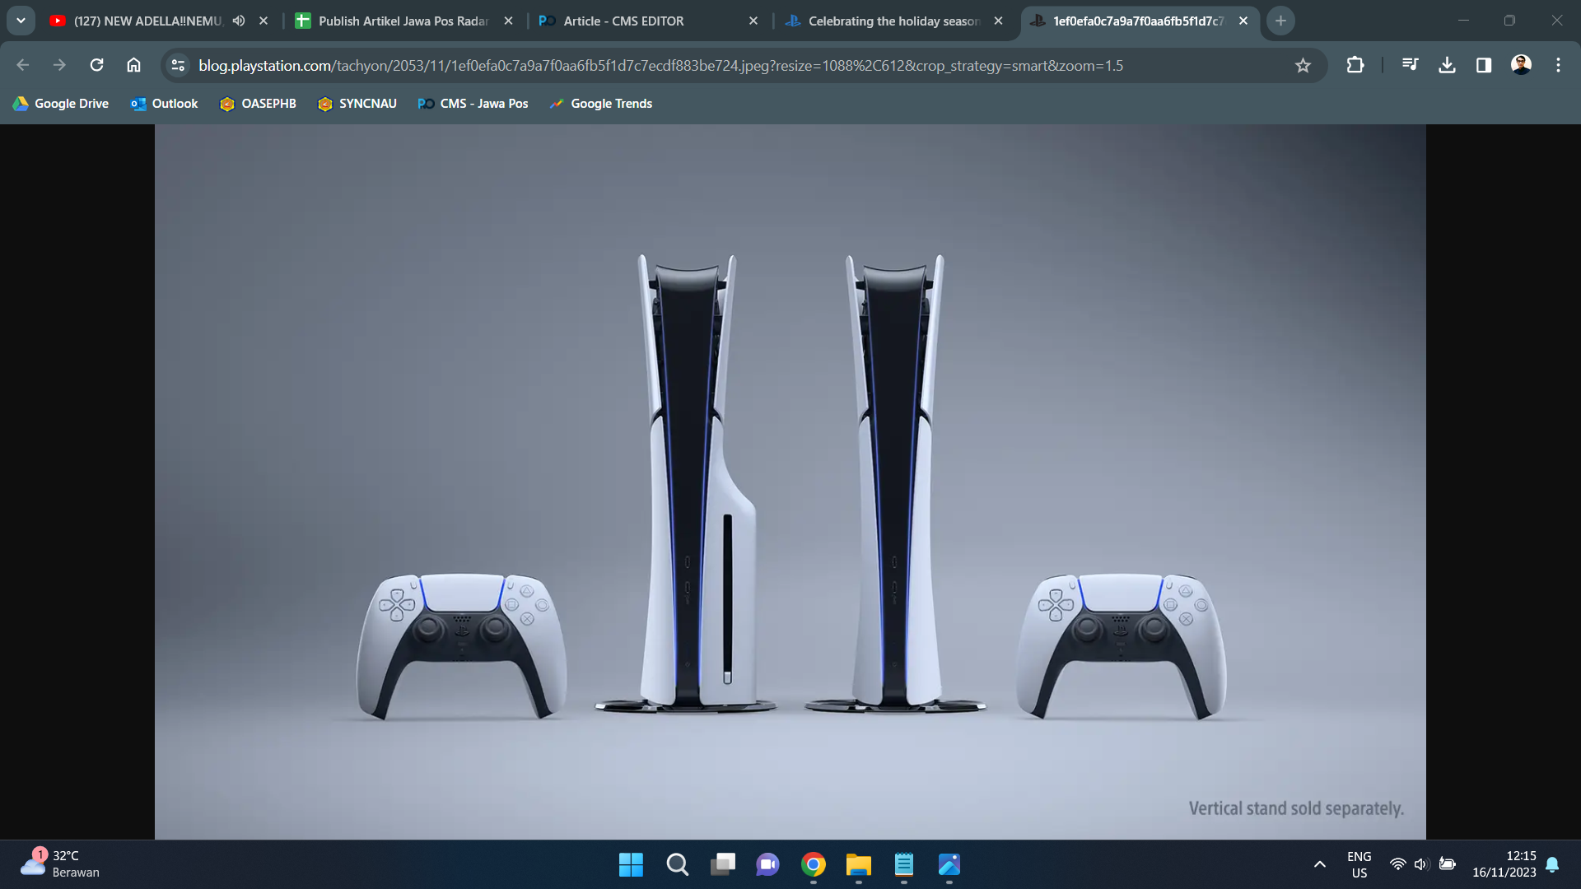Expand hidden icons in system tray

point(1318,864)
